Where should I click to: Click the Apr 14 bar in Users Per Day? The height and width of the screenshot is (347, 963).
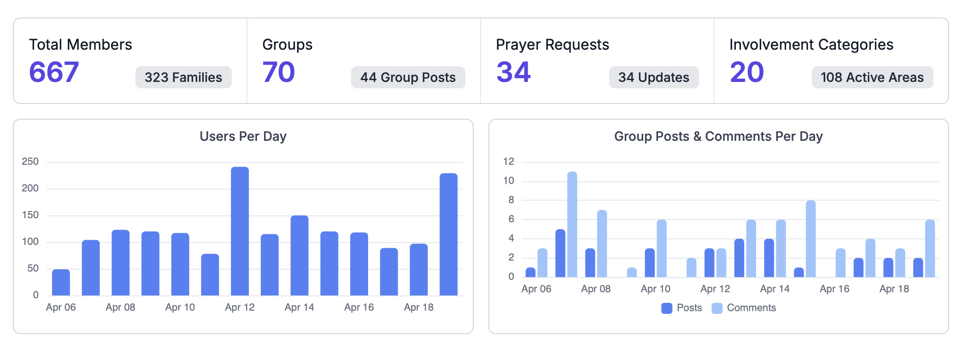point(299,255)
